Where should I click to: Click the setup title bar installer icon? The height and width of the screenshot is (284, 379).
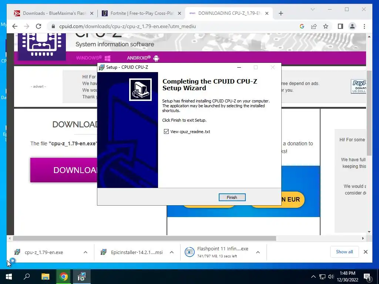(x=102, y=67)
